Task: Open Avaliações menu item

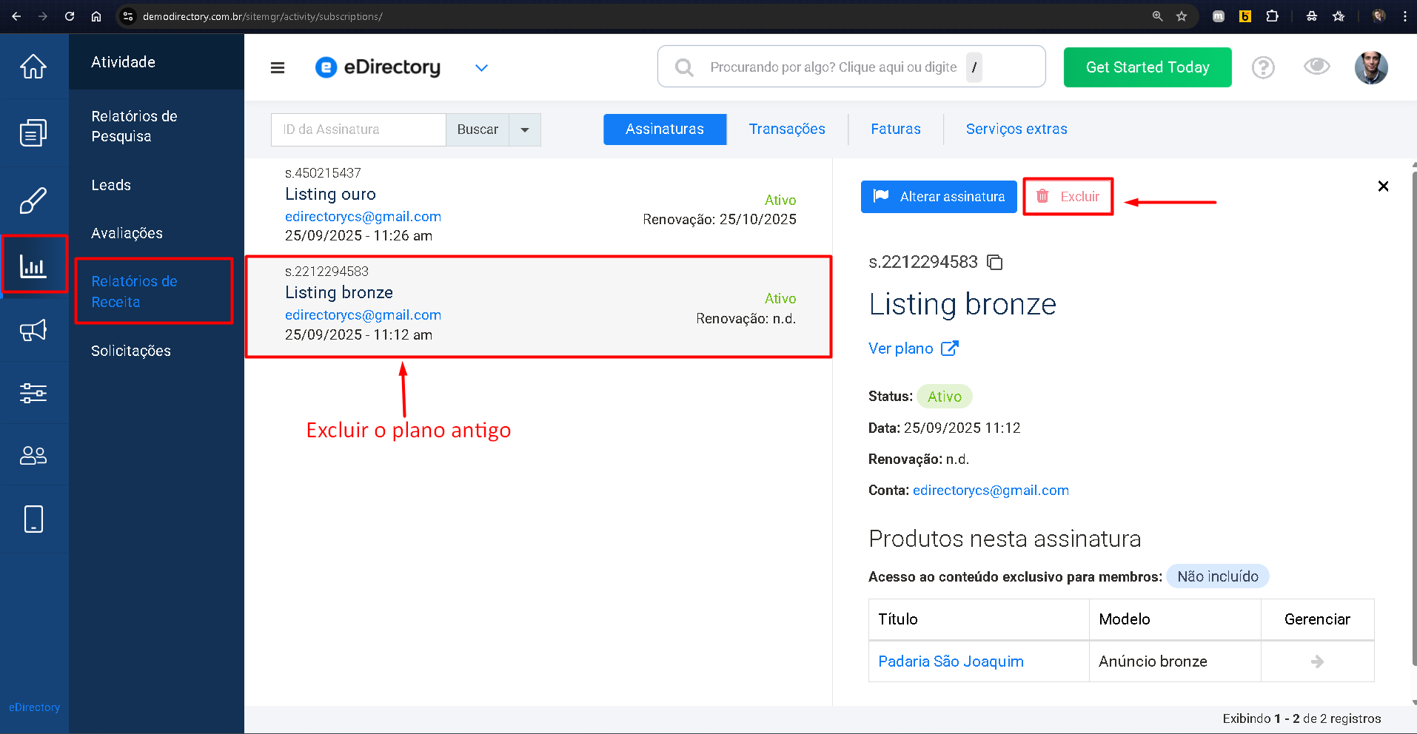Action: 127,233
